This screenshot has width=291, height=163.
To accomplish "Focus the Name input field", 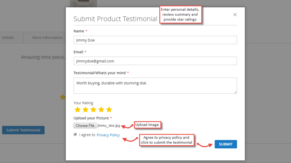I will click(x=155, y=40).
